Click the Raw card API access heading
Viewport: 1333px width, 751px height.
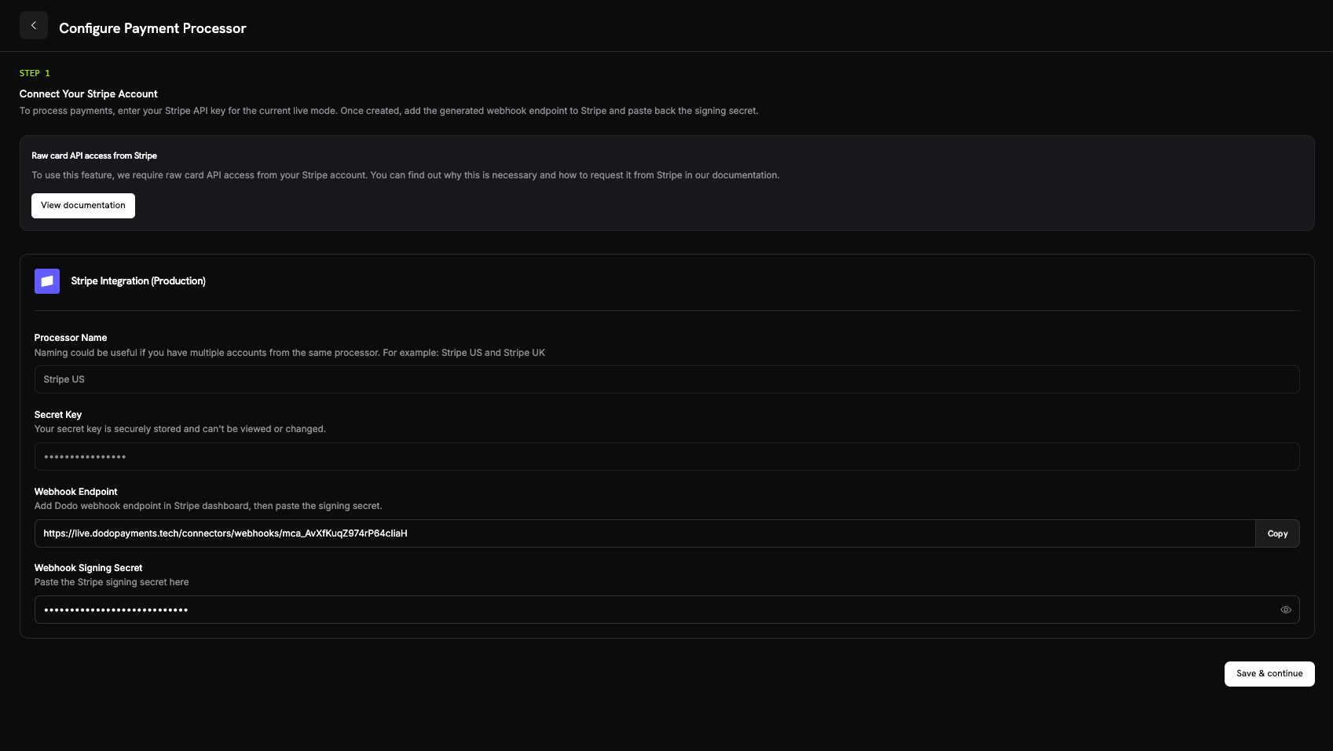94,156
